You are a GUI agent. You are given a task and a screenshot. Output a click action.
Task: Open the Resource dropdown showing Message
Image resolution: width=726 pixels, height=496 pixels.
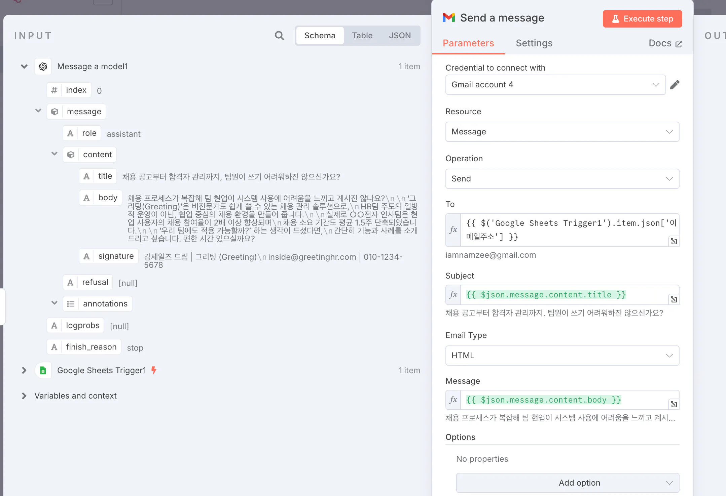coord(562,132)
